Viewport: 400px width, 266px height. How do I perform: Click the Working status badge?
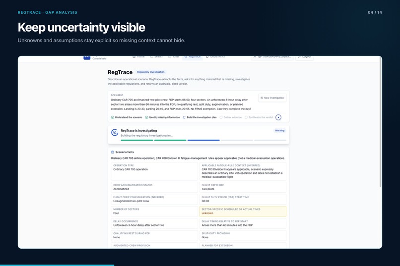click(279, 131)
